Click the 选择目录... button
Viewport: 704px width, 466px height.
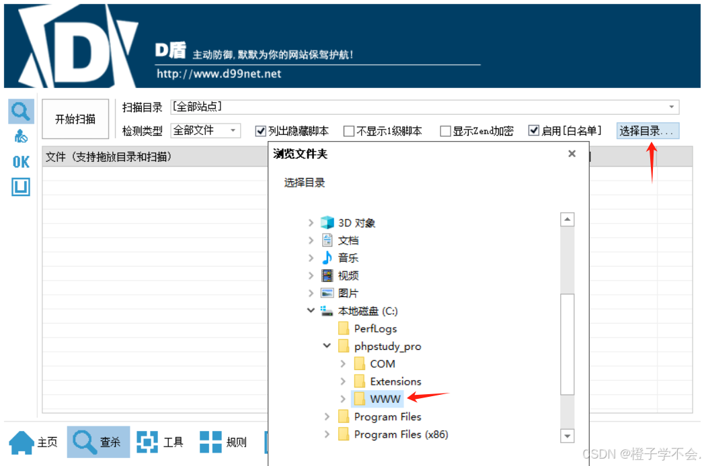click(648, 131)
